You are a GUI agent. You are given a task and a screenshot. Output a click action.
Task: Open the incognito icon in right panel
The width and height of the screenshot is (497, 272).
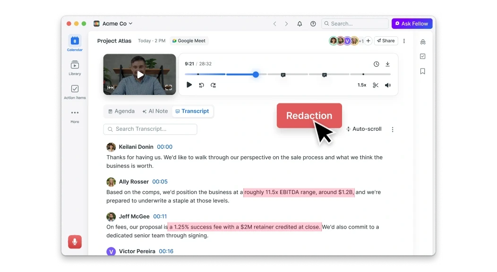click(x=423, y=42)
